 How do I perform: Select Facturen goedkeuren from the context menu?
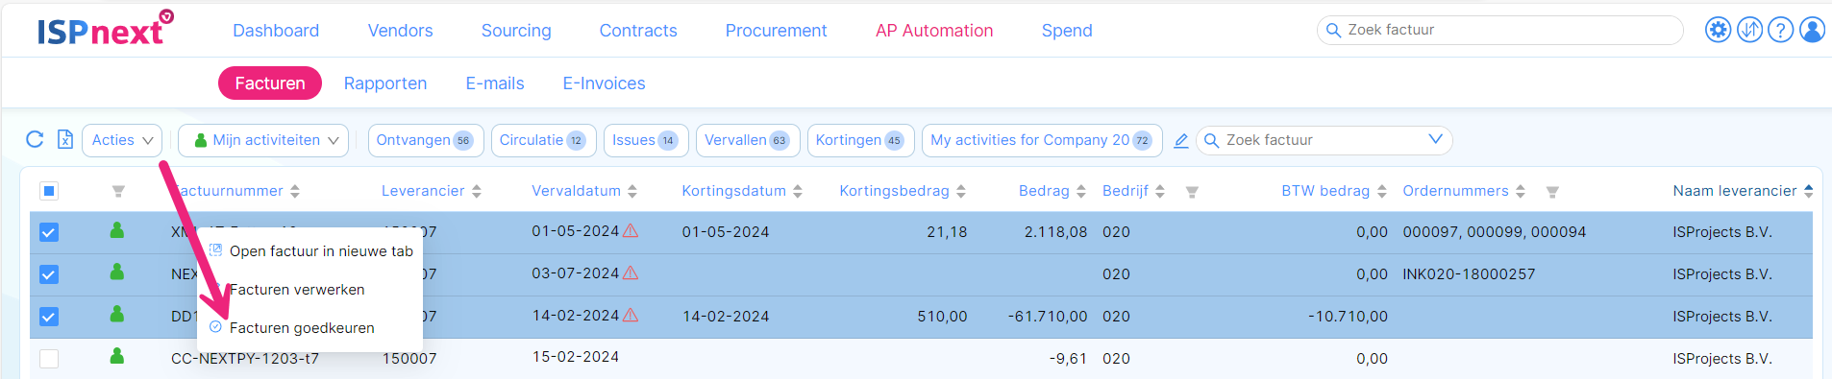coord(301,328)
